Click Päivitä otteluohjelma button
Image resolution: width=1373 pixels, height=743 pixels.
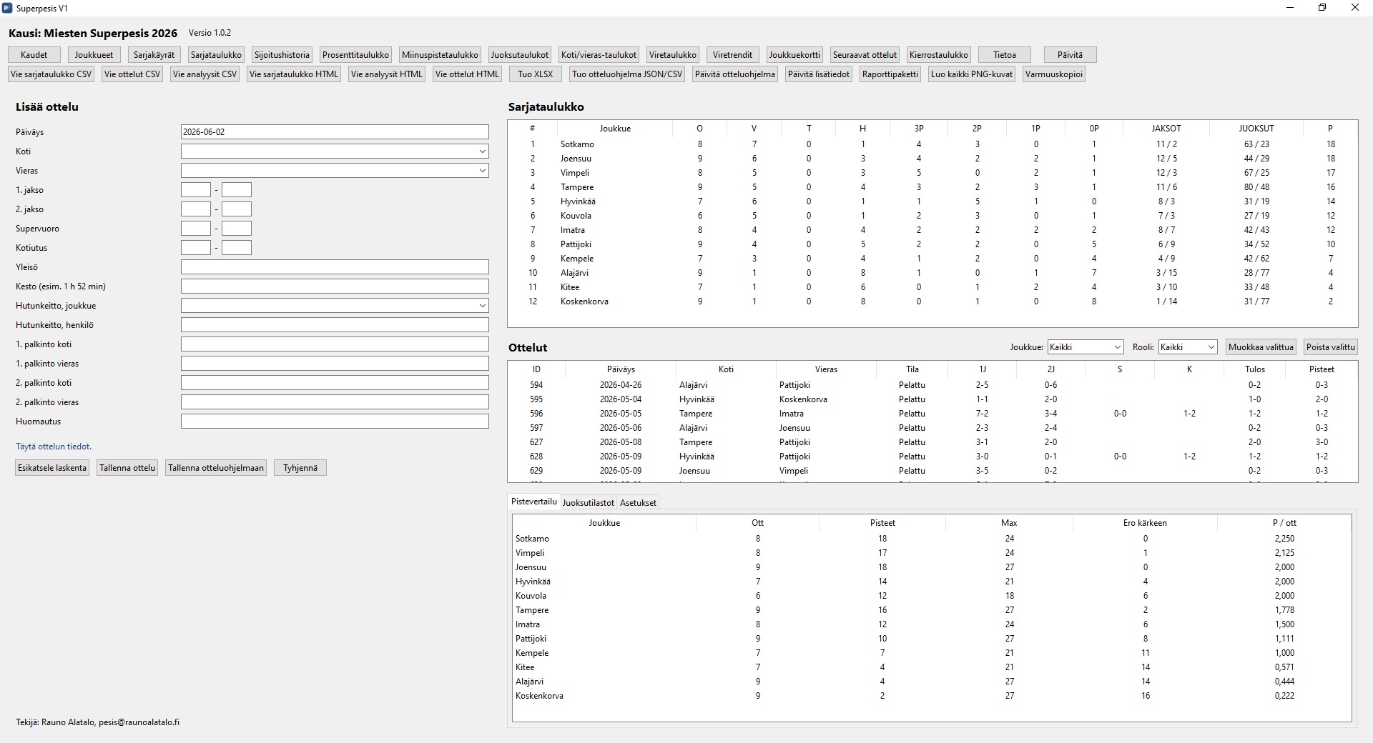click(x=735, y=74)
